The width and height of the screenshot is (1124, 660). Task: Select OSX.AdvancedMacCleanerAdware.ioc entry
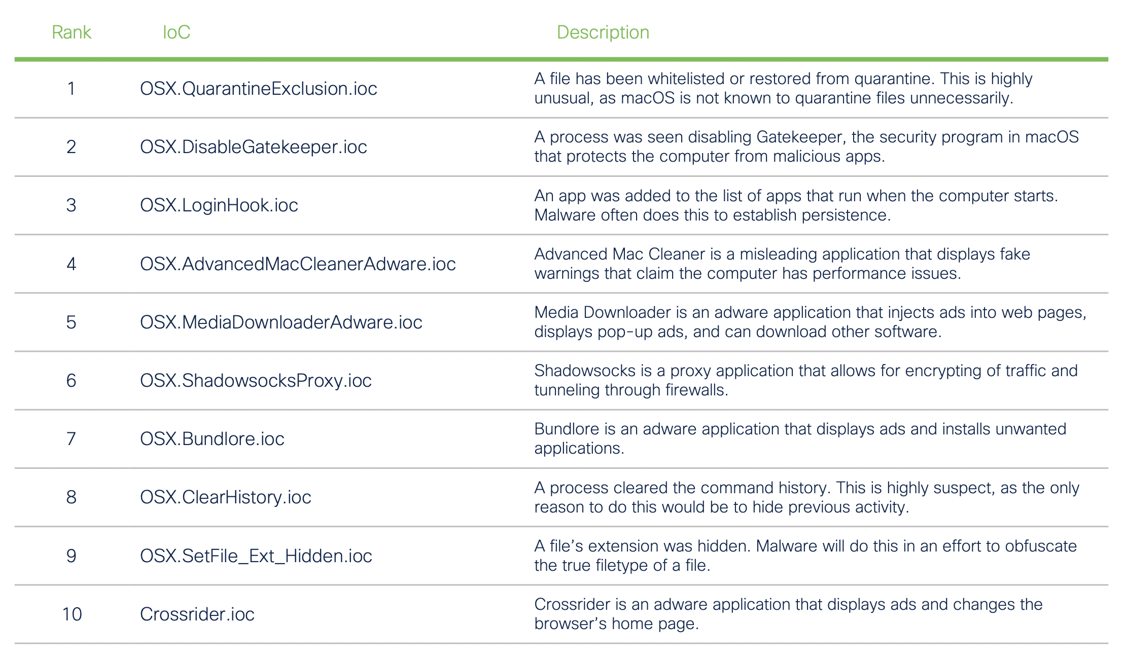coord(298,264)
